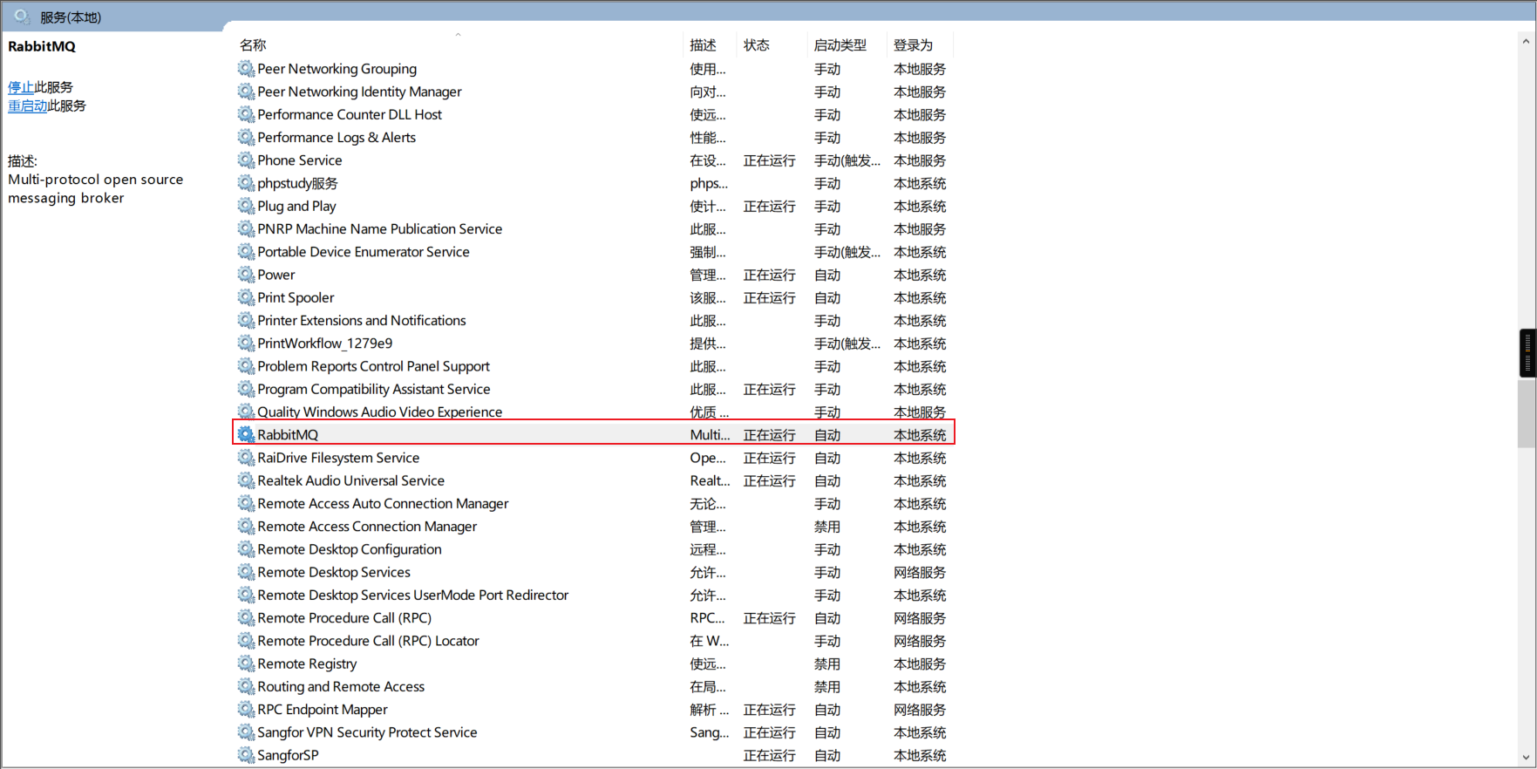1537x769 pixels.
Task: Click scrollbar down arrow at bottom
Action: click(x=1526, y=758)
